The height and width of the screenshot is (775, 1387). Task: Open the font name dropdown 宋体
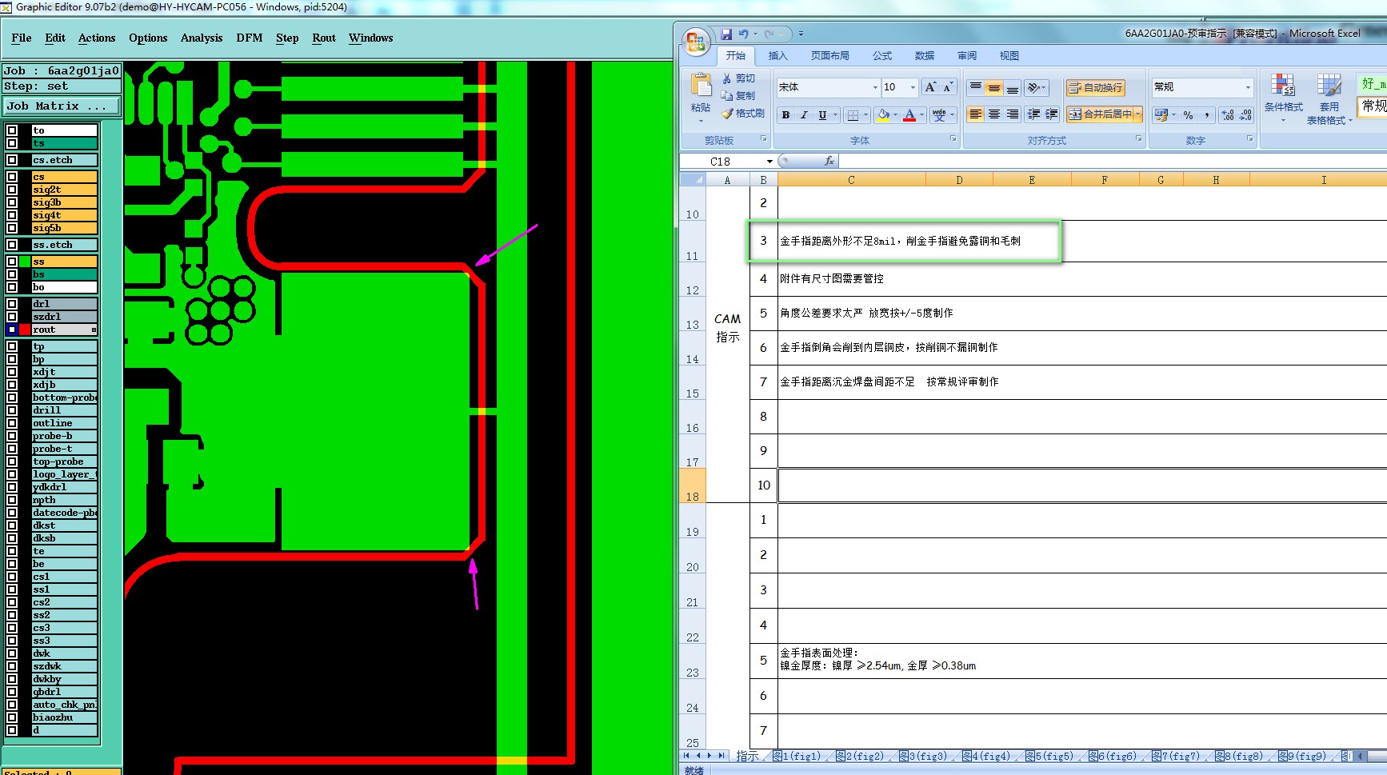[875, 87]
